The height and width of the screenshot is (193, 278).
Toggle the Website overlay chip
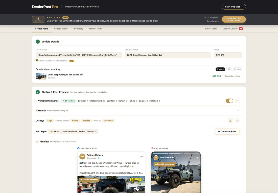(97, 121)
